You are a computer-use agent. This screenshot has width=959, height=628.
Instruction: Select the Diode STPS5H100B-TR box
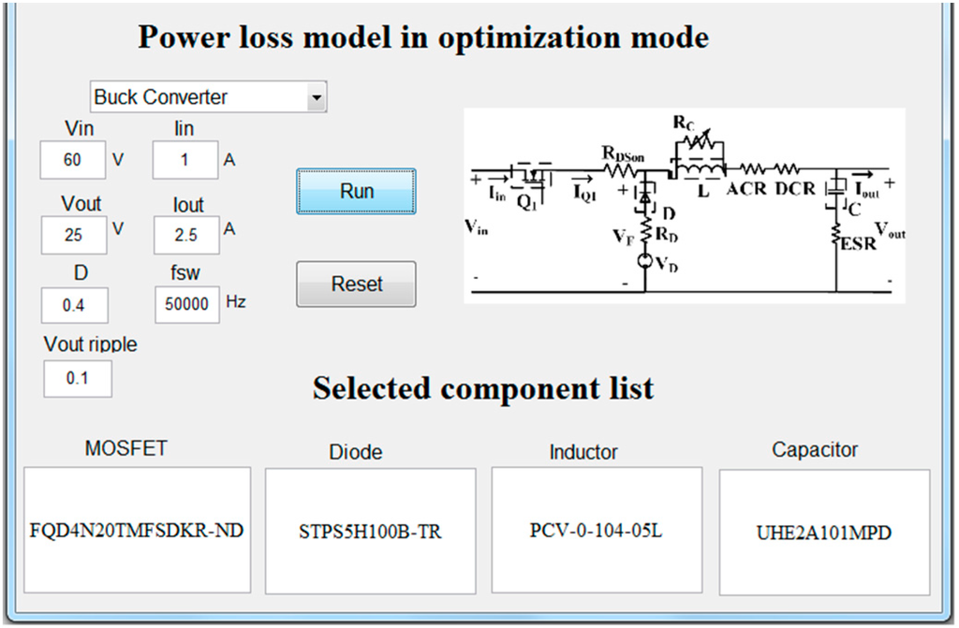point(370,532)
